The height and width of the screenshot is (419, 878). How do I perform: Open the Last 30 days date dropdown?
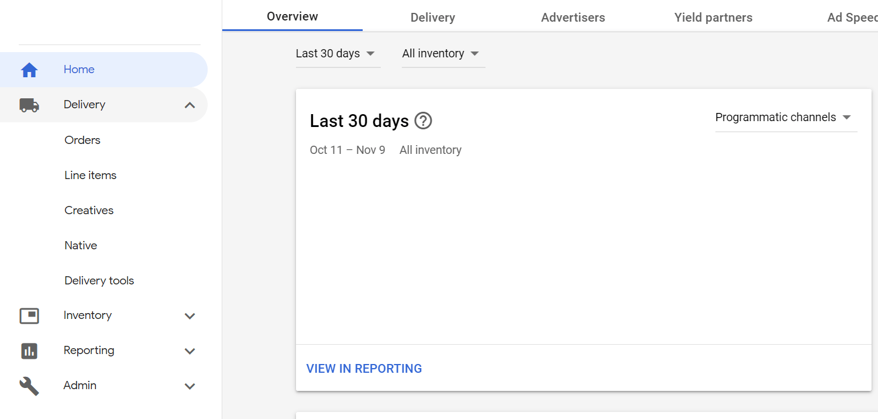[x=337, y=54]
